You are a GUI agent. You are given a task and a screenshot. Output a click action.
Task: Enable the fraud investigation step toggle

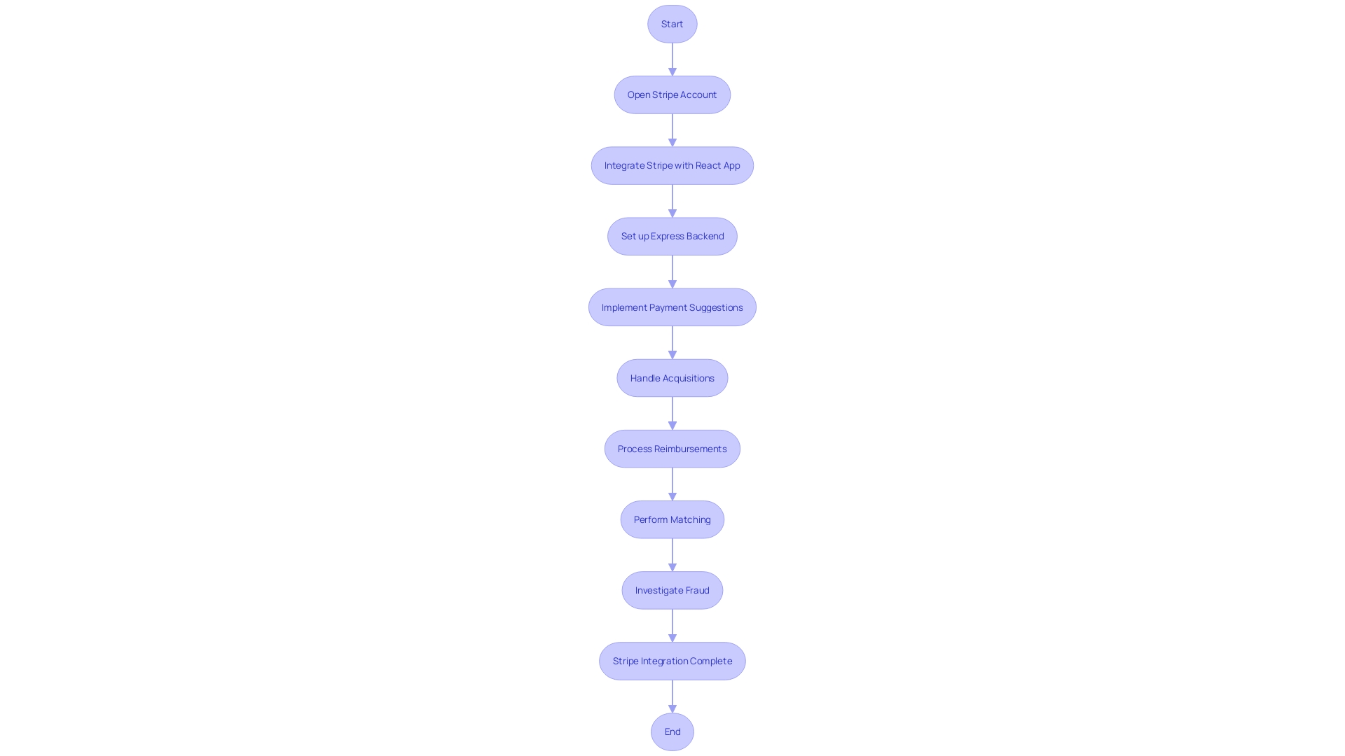[672, 589]
